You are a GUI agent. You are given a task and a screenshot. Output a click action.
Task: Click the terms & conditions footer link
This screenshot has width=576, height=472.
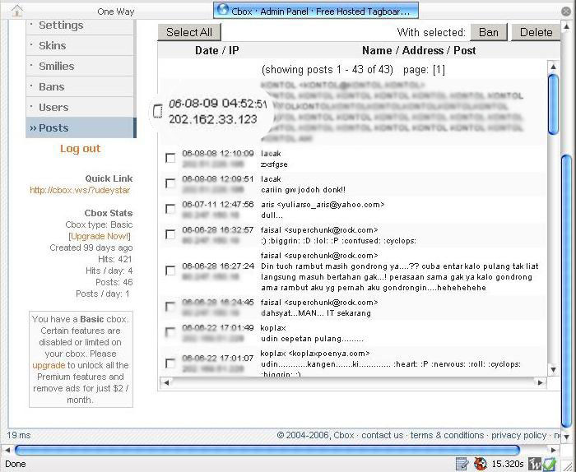click(447, 435)
